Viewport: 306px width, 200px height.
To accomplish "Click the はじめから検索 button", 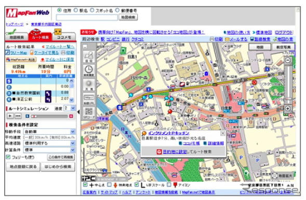I will [x=58, y=167].
